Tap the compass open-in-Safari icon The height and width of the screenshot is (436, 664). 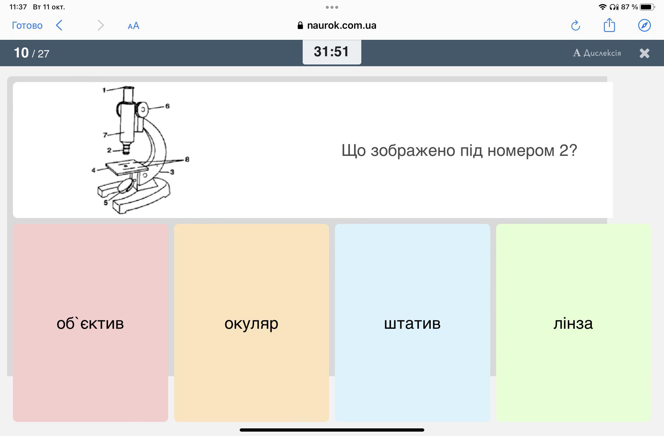click(x=644, y=25)
